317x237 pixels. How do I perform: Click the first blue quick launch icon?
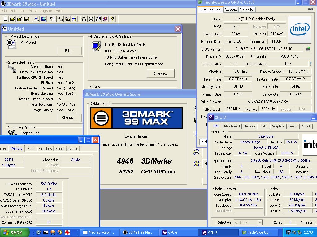tap(38, 232)
